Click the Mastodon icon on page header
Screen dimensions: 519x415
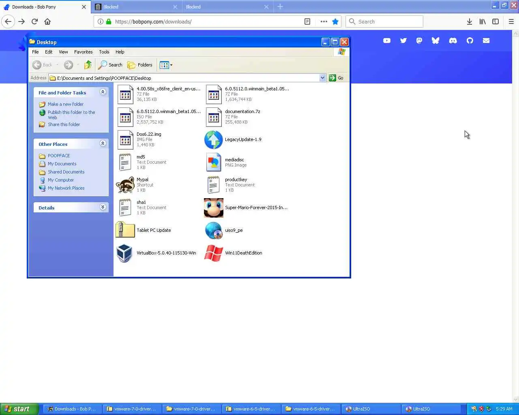pyautogui.click(x=419, y=41)
